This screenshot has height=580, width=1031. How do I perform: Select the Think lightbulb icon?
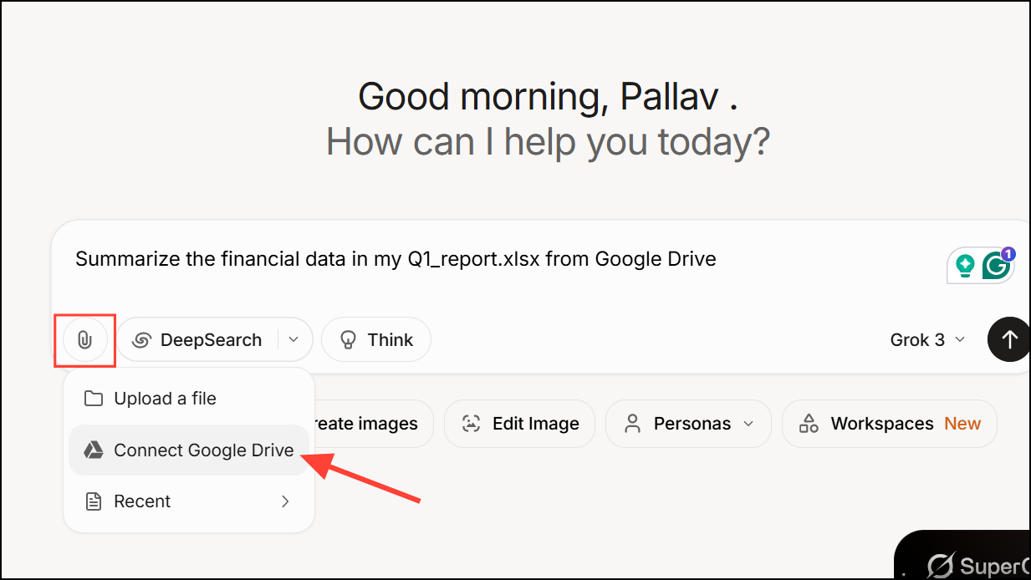point(346,339)
